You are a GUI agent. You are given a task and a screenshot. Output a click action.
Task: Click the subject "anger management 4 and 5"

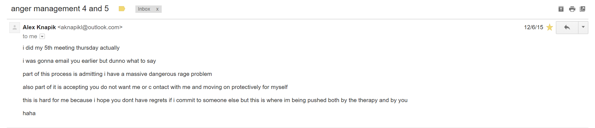[x=60, y=9]
